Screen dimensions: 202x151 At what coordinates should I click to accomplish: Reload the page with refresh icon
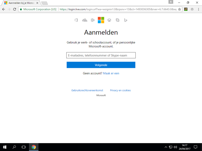point(15,9)
